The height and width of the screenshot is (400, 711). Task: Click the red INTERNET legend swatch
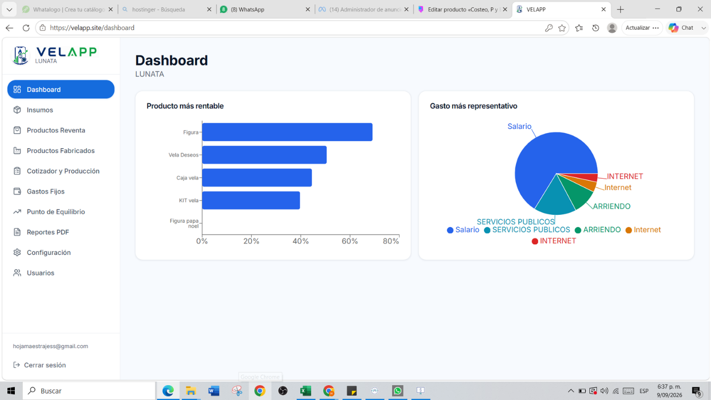point(535,241)
